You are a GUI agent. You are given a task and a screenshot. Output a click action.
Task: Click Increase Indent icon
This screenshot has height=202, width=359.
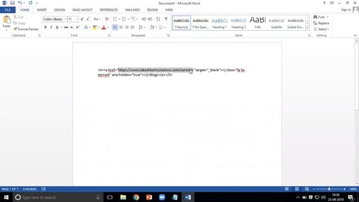[x=150, y=19]
